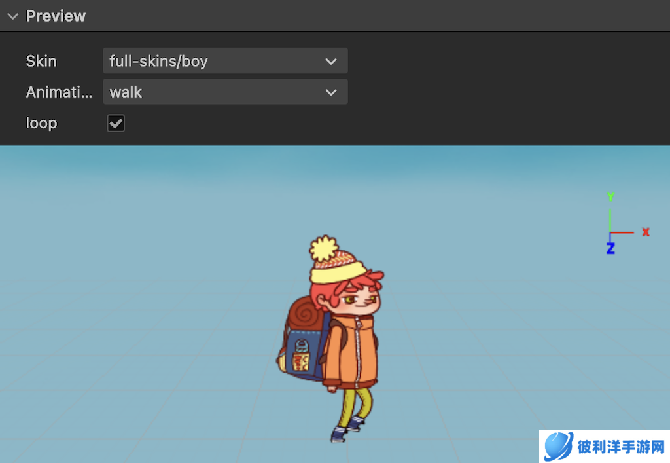
Task: Click the yellow pom-pom on the hat
Action: (323, 249)
